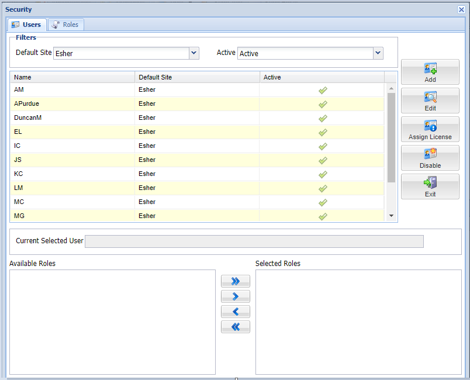
Task: Select user EL in the list
Action: click(197, 132)
